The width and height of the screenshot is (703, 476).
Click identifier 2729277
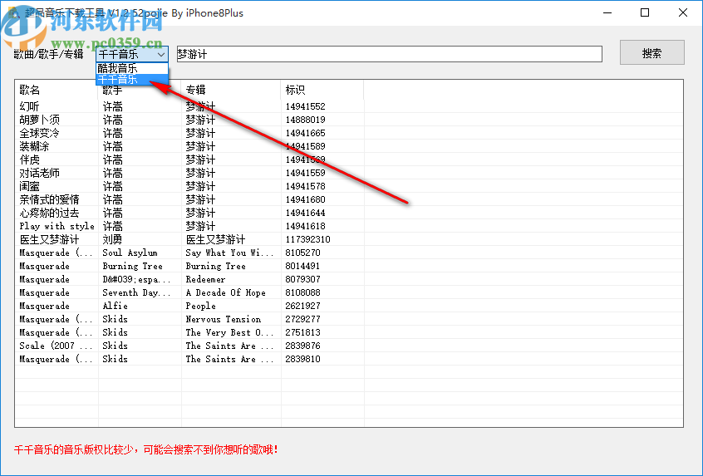[x=303, y=319]
